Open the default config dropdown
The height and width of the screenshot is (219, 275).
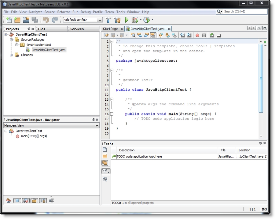(x=82, y=20)
